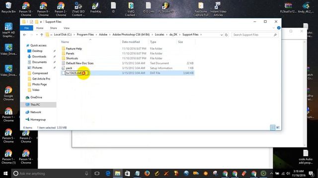
Task: Open Task View on the taskbar
Action: [x=97, y=174]
